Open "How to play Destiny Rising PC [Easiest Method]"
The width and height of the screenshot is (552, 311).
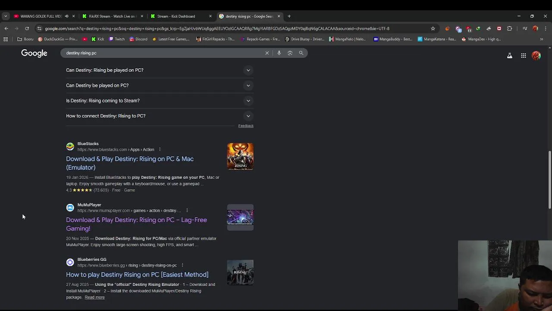pyautogui.click(x=137, y=275)
